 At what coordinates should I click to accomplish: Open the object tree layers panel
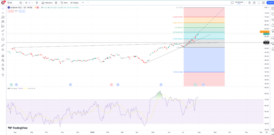tap(273, 20)
